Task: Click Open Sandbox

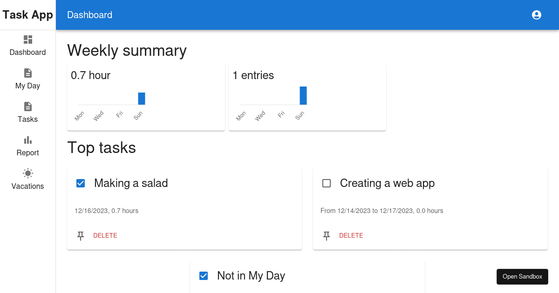Action: tap(522, 276)
